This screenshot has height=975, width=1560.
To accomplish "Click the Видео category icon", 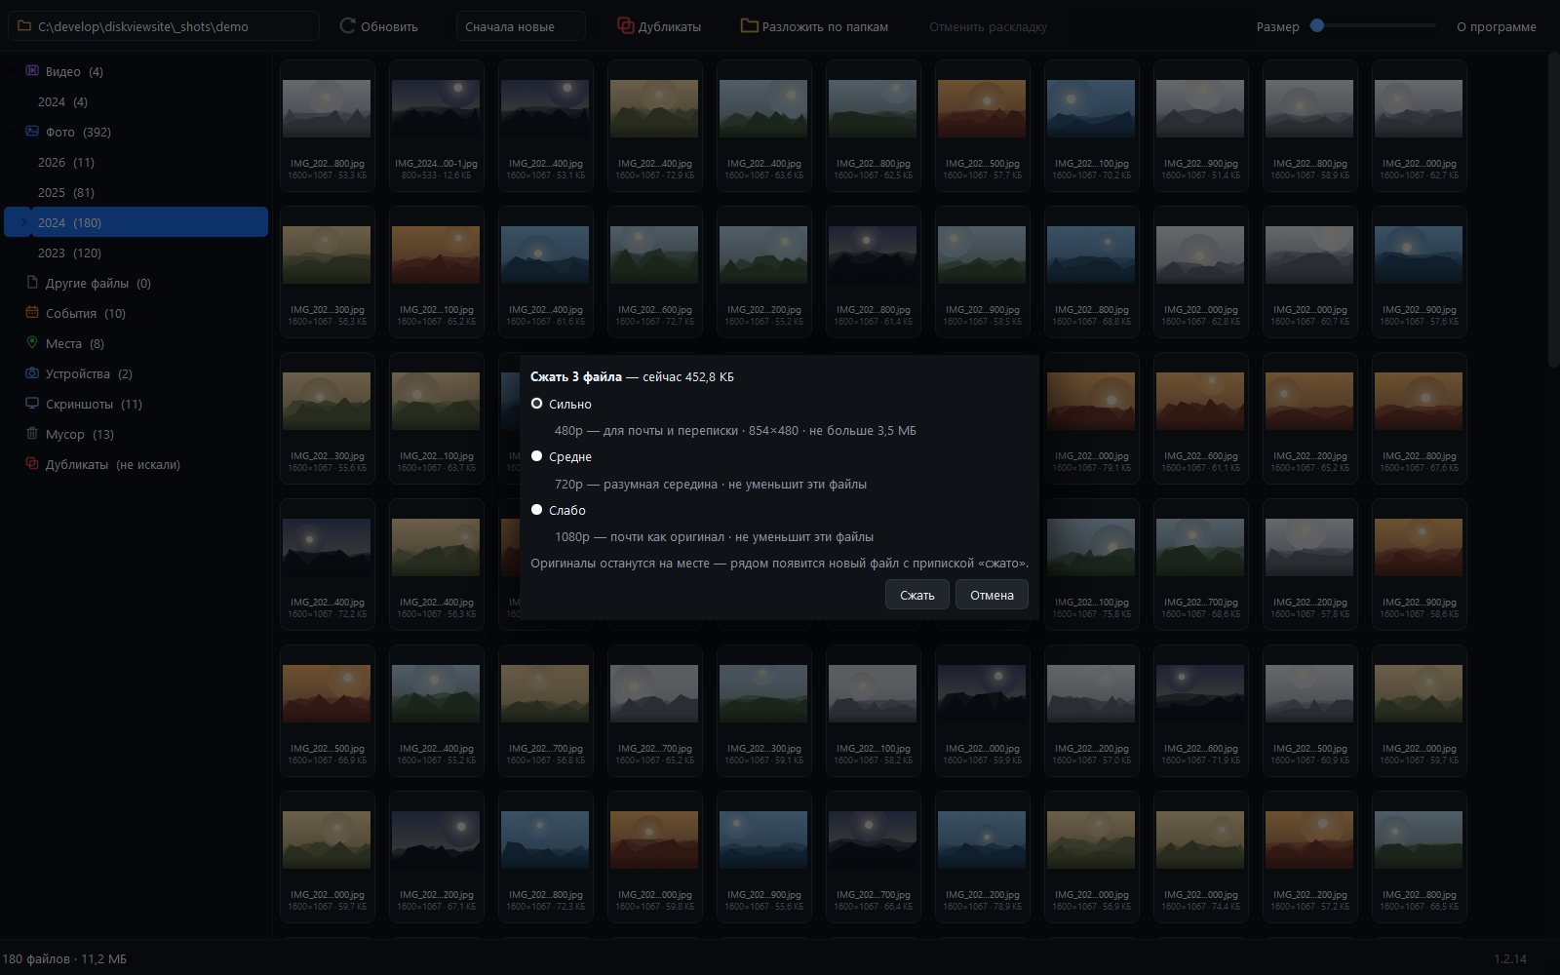I will 32,70.
